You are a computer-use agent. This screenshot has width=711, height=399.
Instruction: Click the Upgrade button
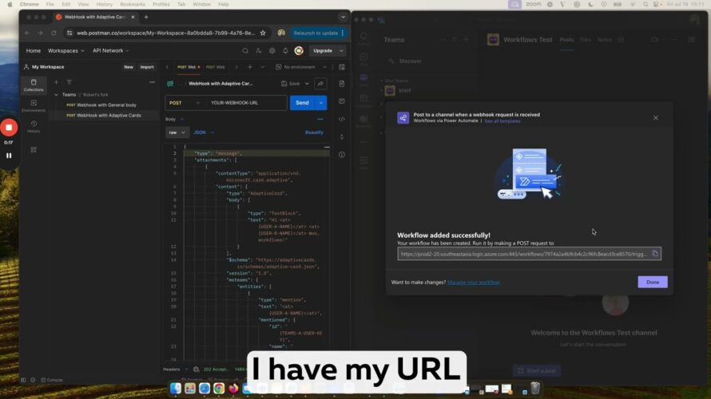click(x=323, y=51)
